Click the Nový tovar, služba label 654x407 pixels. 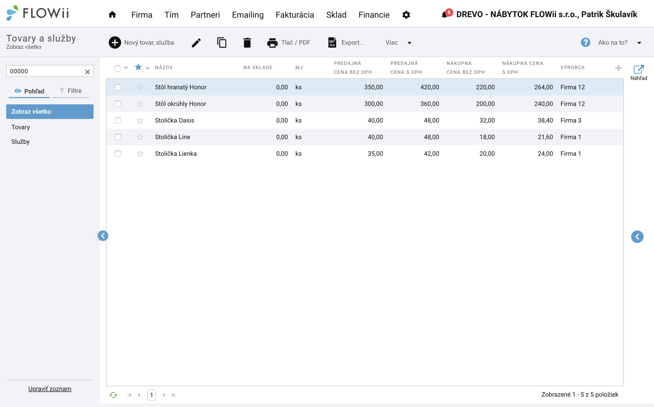point(149,43)
